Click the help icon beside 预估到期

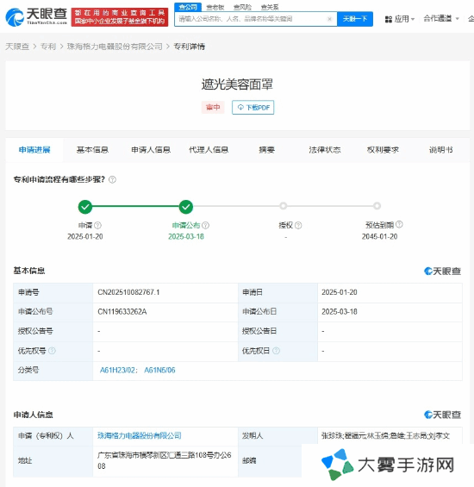399,224
